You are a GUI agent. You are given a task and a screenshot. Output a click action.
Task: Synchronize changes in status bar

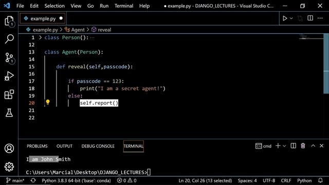click(33, 180)
